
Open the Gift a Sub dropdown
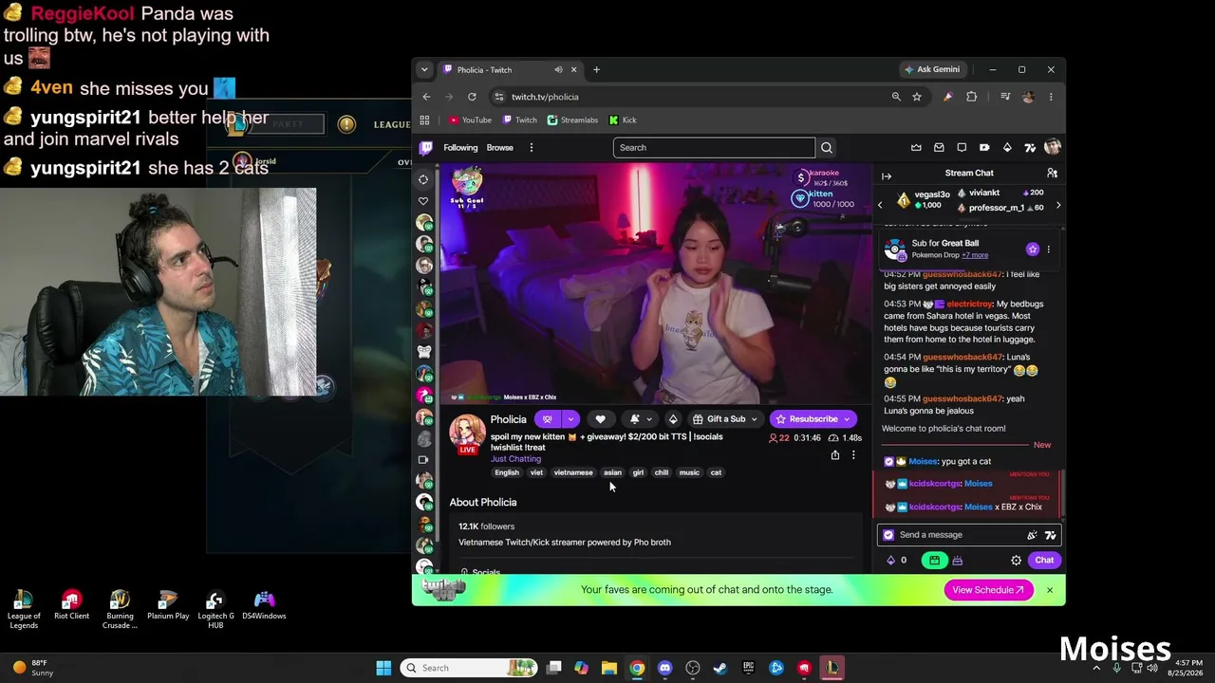coord(726,418)
